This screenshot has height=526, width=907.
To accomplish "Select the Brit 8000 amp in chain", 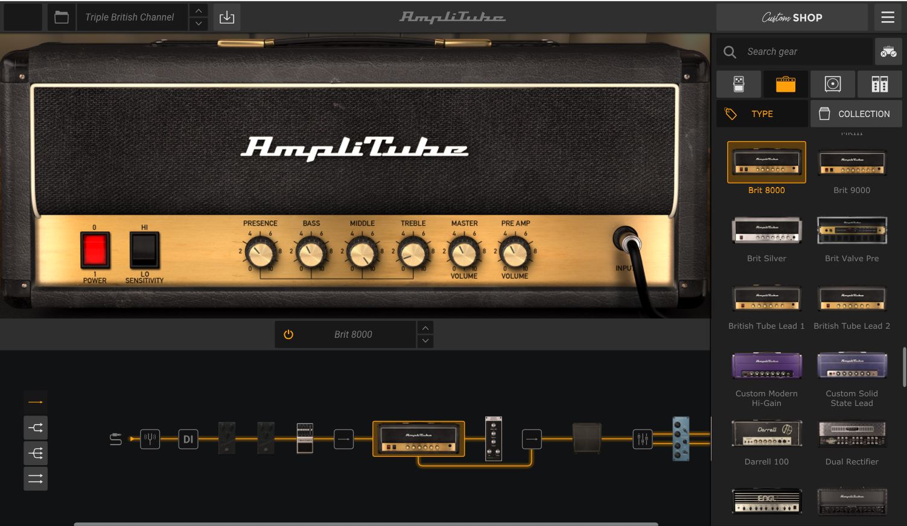I will tap(419, 439).
